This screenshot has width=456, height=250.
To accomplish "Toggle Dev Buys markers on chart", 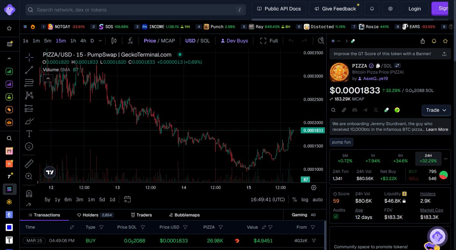I will [x=234, y=41].
